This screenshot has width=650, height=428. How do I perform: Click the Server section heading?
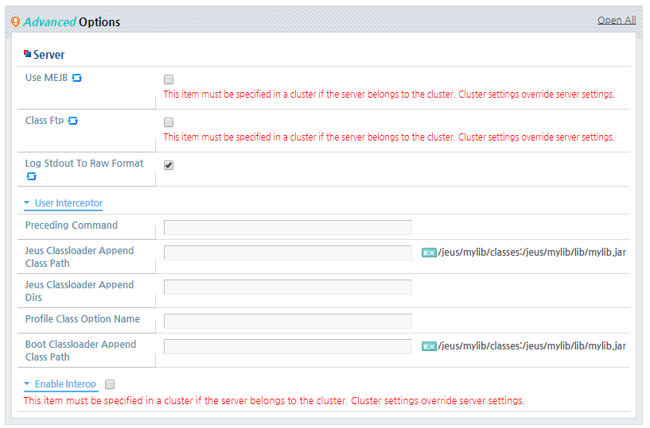pos(49,55)
